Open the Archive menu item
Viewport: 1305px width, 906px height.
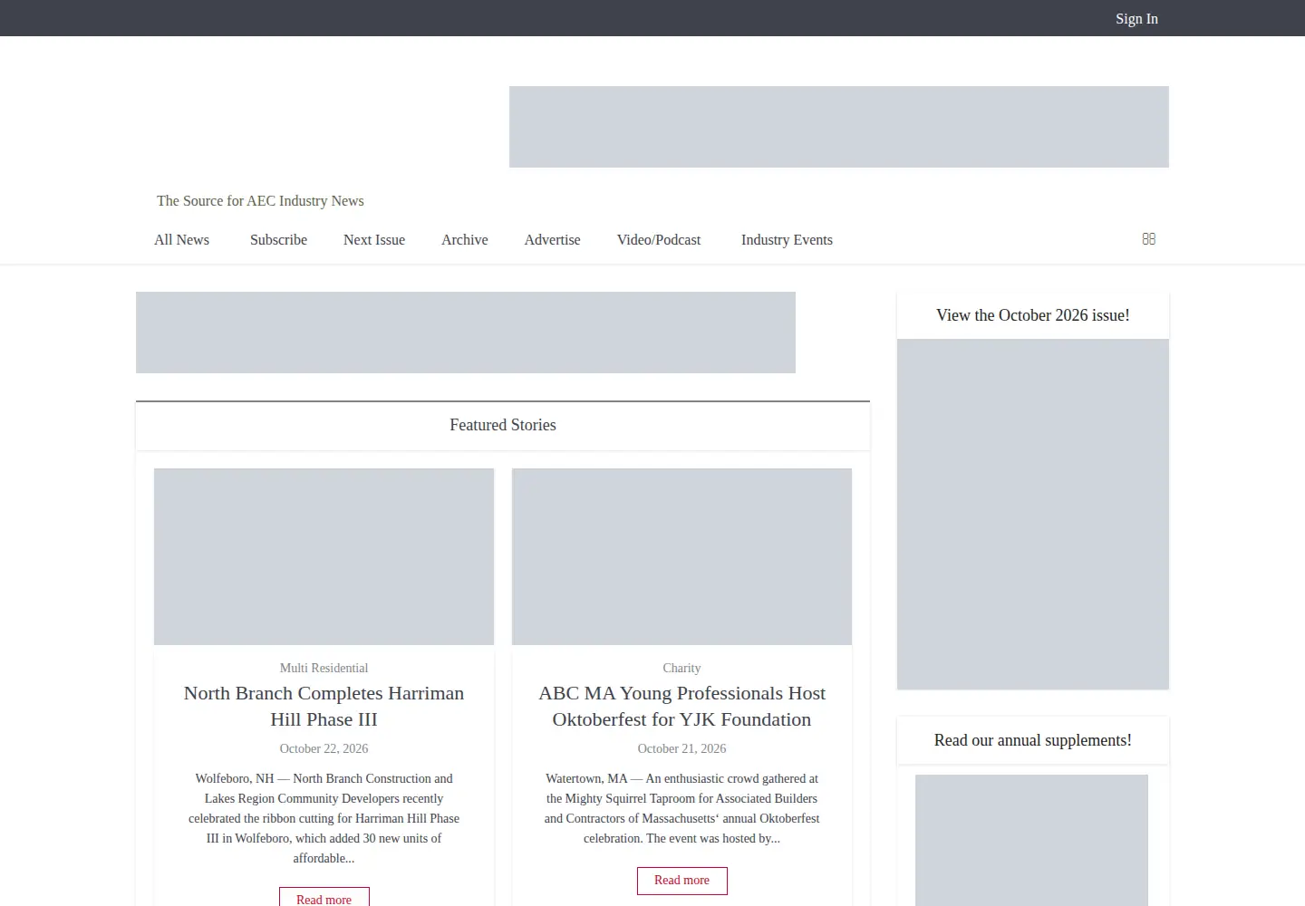(x=465, y=240)
